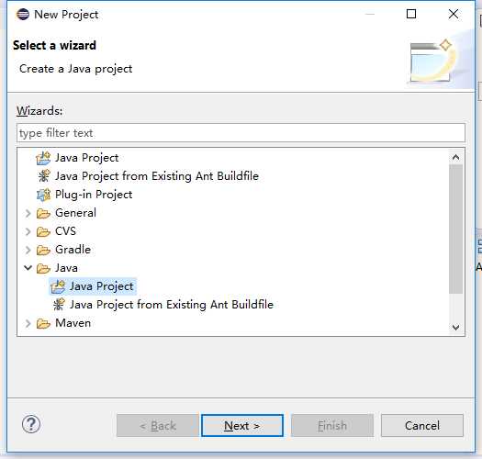The width and height of the screenshot is (482, 459).
Task: Click the Gradle folder icon
Action: coord(43,250)
